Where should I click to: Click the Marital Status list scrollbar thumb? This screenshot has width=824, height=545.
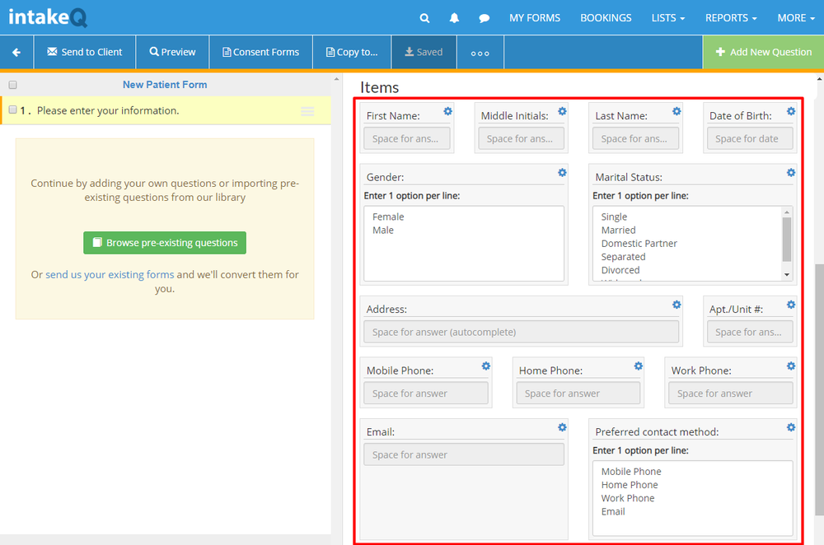(787, 239)
